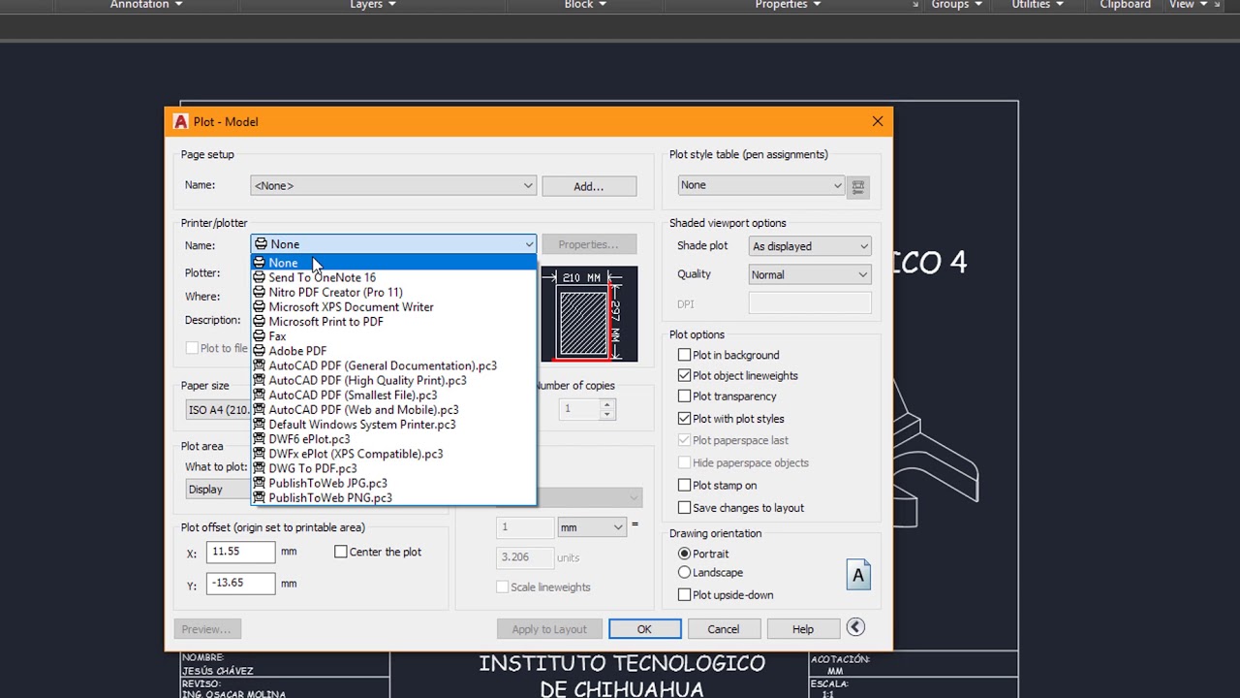Screen dimensions: 1240x698
Task: Choose DWFx ePlot (XPS Compatible).pc3
Action: click(393, 454)
